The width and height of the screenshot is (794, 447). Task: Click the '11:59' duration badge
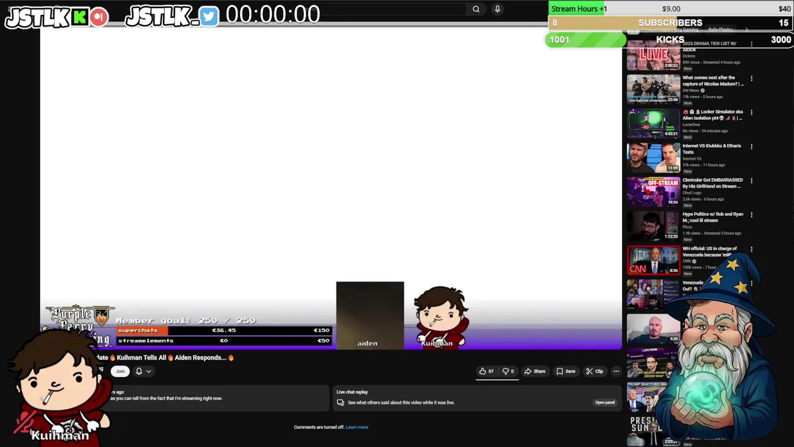coord(673,168)
